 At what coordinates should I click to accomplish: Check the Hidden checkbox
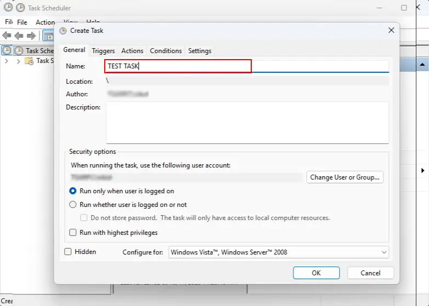[x=69, y=252]
